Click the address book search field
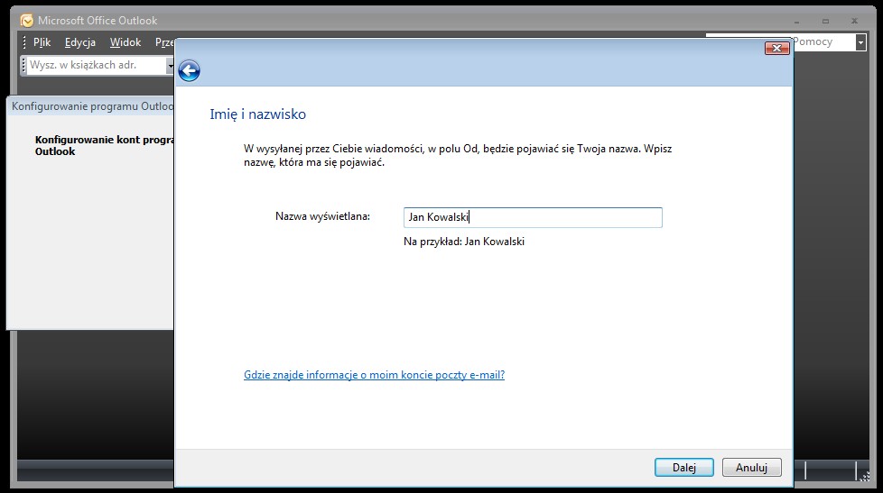 click(96, 65)
